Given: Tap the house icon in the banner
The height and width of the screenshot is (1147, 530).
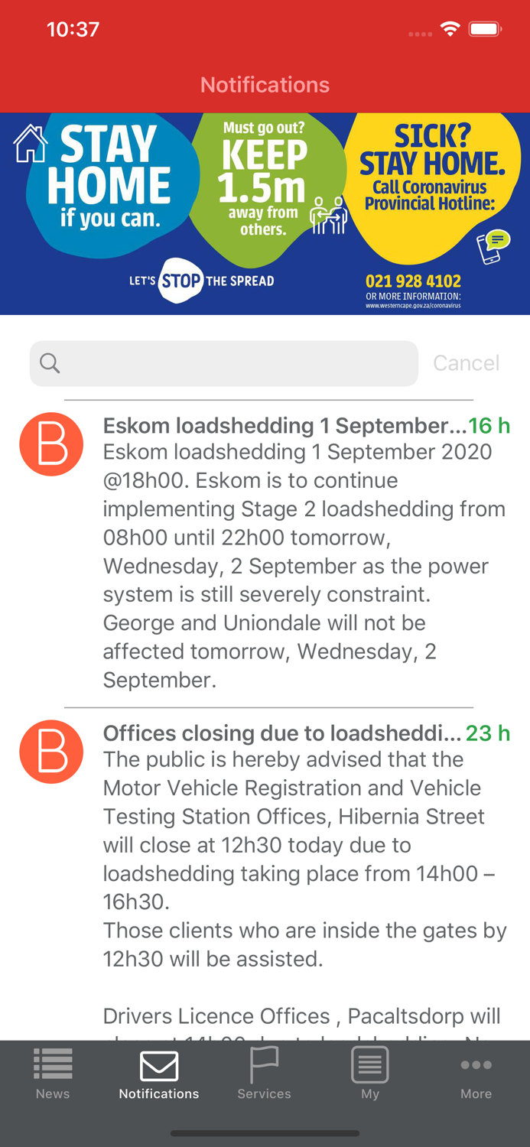Looking at the screenshot, I should coord(31,144).
